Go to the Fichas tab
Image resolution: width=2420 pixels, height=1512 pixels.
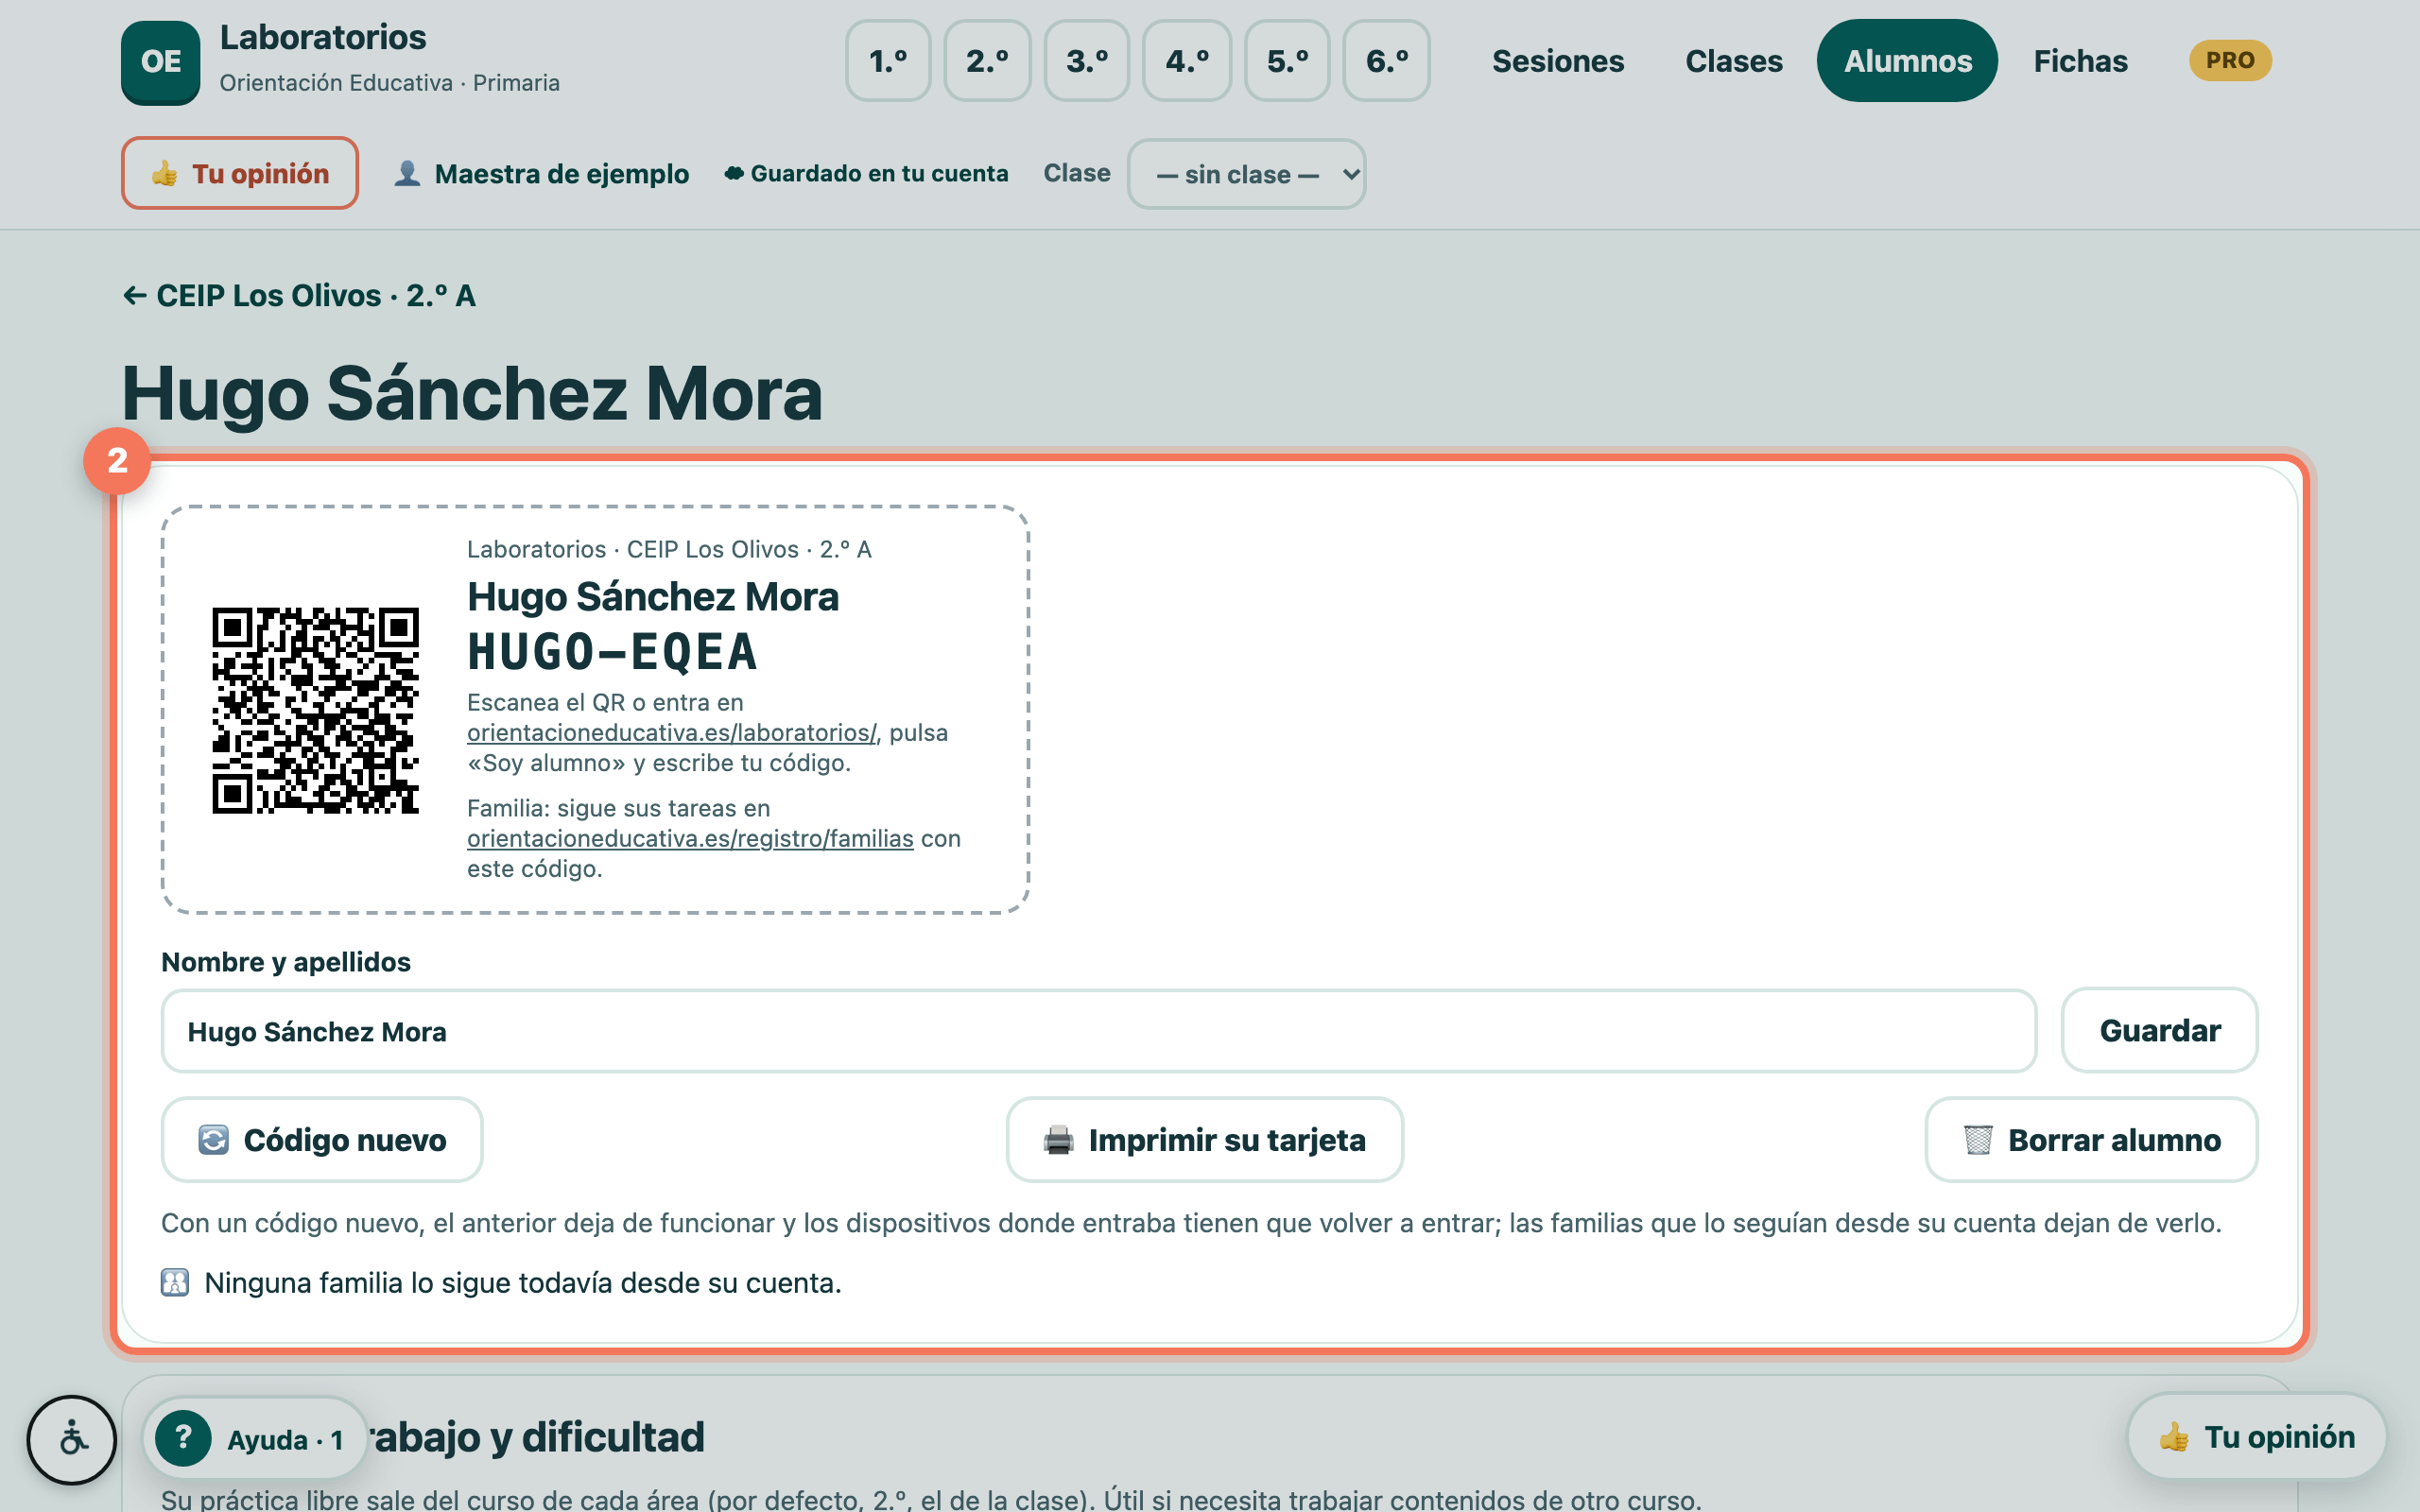pyautogui.click(x=2080, y=61)
